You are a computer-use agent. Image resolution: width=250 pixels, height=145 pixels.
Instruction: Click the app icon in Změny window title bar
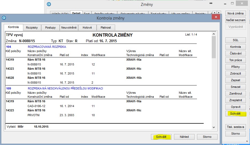(x=49, y=4)
